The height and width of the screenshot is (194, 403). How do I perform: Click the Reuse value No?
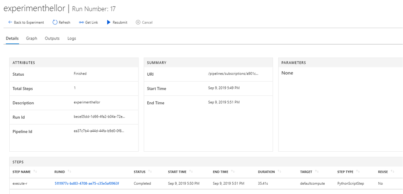pyautogui.click(x=380, y=184)
